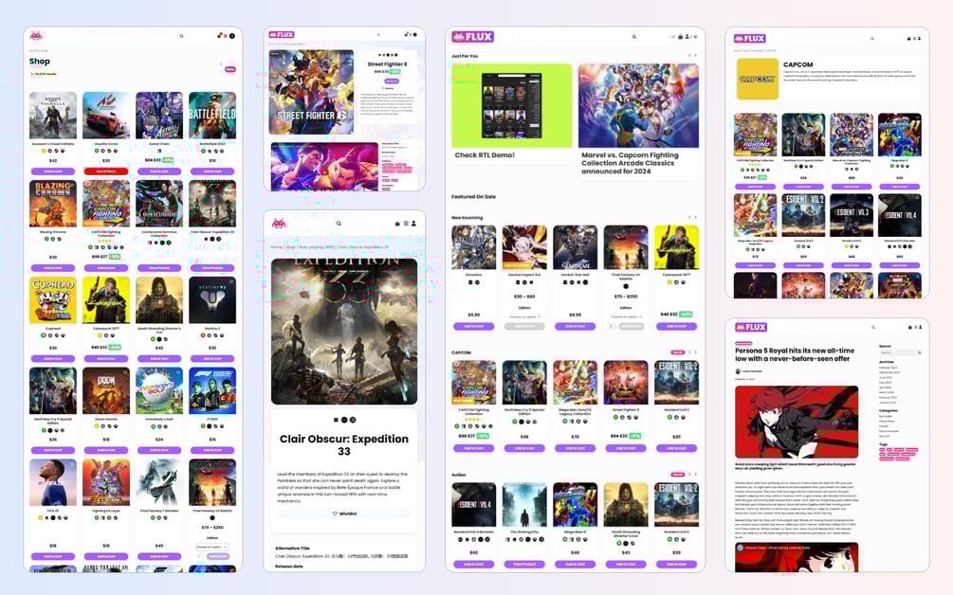Click Wishlist button on Clair Obscur page
The height and width of the screenshot is (595, 953).
(344, 514)
